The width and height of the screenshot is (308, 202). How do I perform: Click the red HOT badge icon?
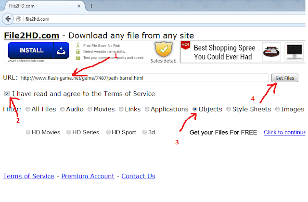click(185, 45)
